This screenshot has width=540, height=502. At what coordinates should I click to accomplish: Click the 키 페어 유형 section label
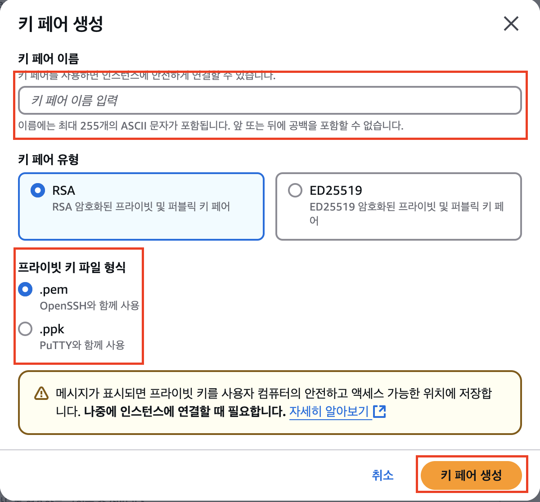coord(49,159)
